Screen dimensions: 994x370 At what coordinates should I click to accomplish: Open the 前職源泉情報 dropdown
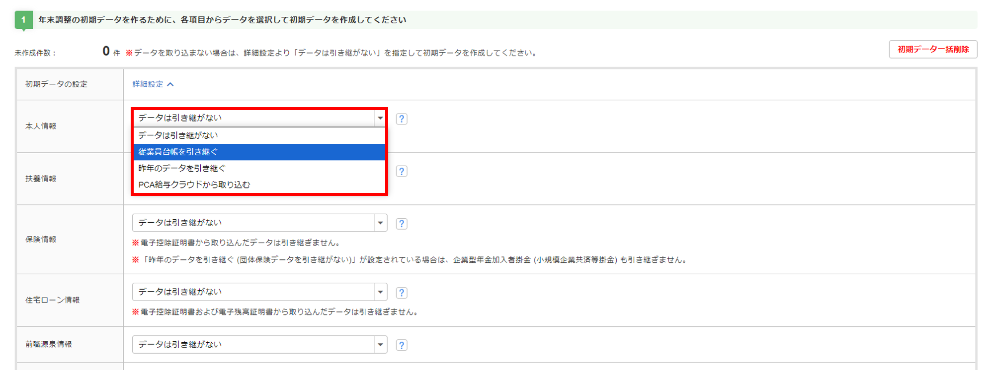pyautogui.click(x=259, y=345)
